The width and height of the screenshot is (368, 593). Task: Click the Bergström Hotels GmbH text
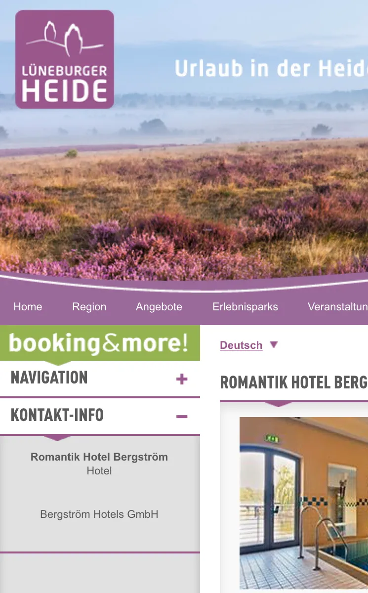[x=99, y=514]
